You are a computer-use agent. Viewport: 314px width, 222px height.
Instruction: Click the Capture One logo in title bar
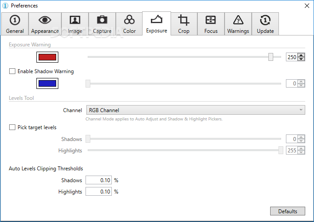tap(5, 6)
